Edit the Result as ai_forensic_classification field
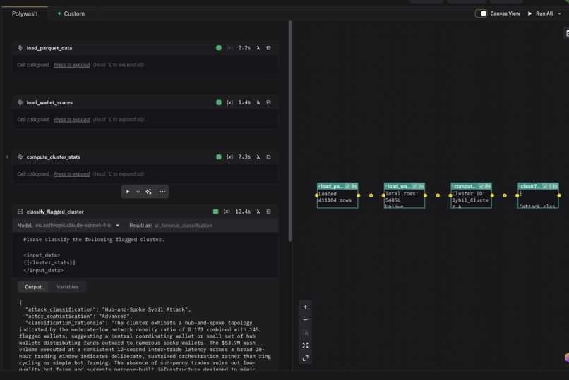The image size is (569, 380). click(x=184, y=226)
